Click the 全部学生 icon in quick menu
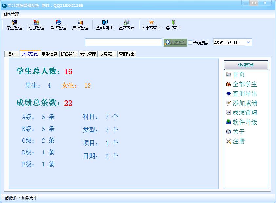Screen dimensions: 276x203 [228, 84]
